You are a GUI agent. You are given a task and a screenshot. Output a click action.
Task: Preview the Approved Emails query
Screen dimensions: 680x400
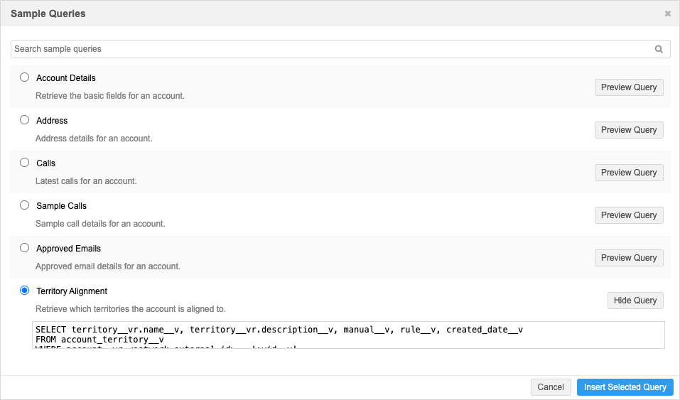tap(629, 258)
